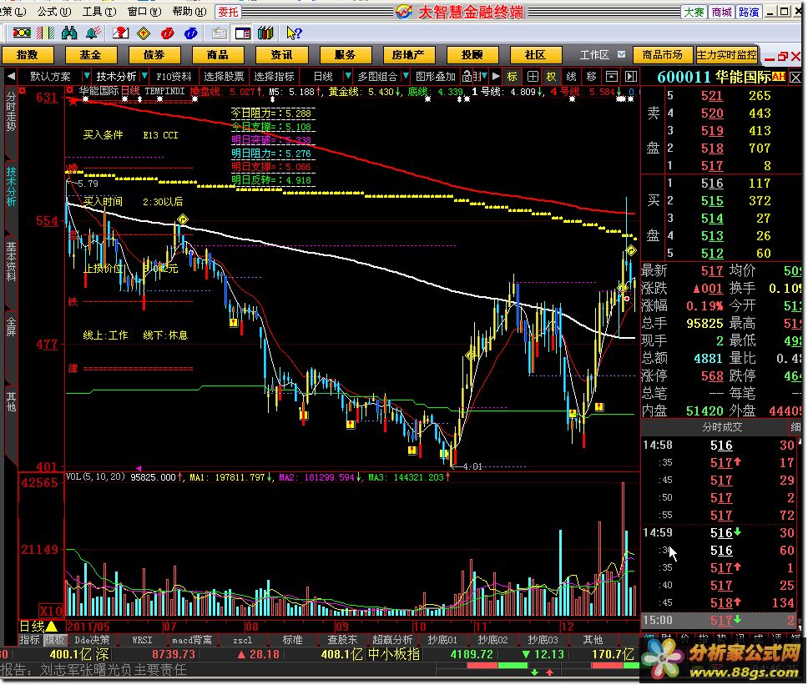The image size is (808, 685).
Task: Click the back arrow left of 默认方案
Action: tap(12, 77)
